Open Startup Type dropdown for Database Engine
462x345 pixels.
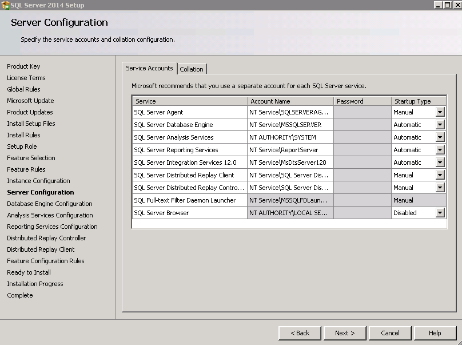[x=440, y=125]
